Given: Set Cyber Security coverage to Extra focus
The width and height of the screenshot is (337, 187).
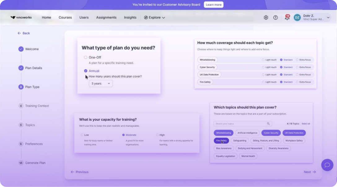Looking at the screenshot, I should click(297, 67).
